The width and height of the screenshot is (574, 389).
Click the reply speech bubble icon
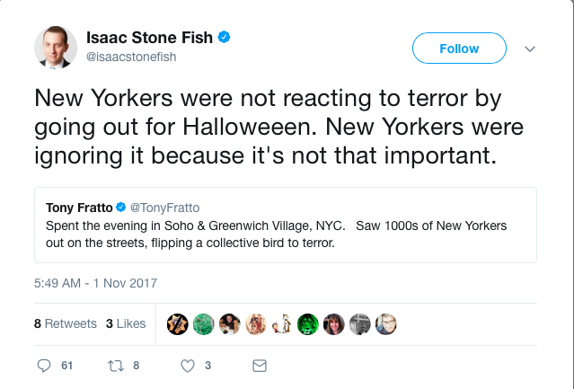44,366
